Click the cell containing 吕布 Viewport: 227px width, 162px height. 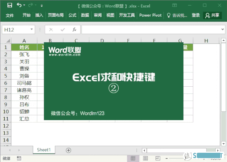coord(24,104)
